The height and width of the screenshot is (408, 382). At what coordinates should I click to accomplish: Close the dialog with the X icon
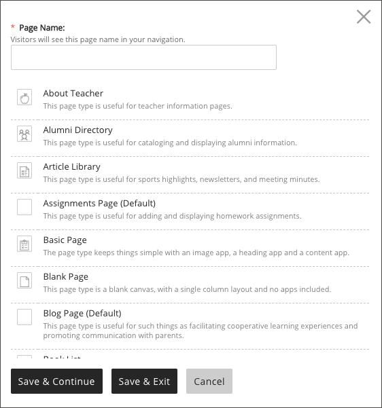pyautogui.click(x=364, y=17)
